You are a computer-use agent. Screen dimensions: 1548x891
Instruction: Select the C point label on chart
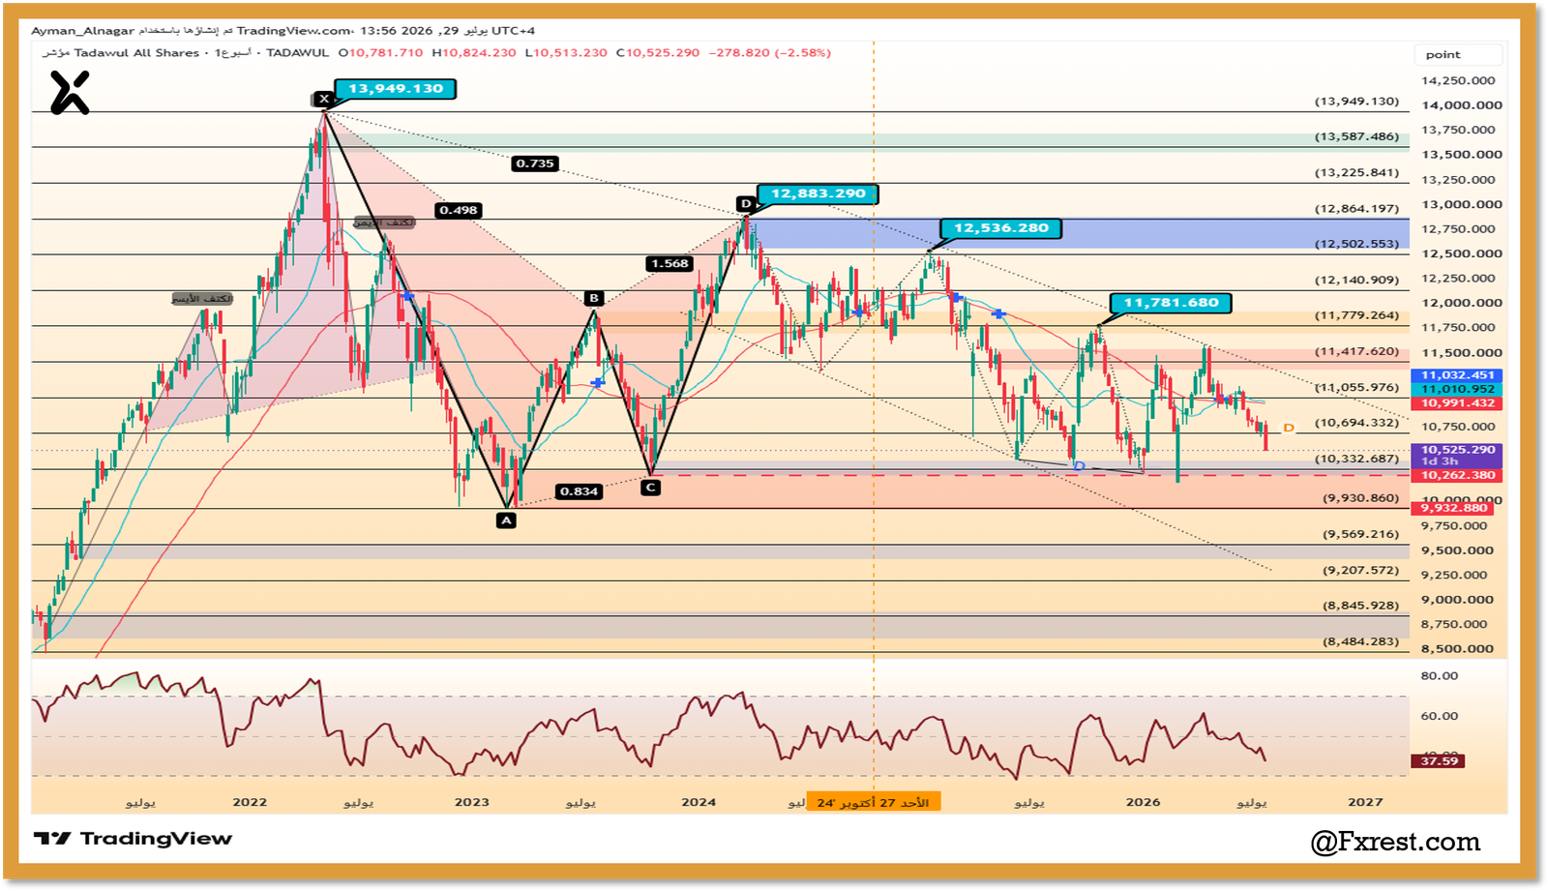click(x=650, y=488)
